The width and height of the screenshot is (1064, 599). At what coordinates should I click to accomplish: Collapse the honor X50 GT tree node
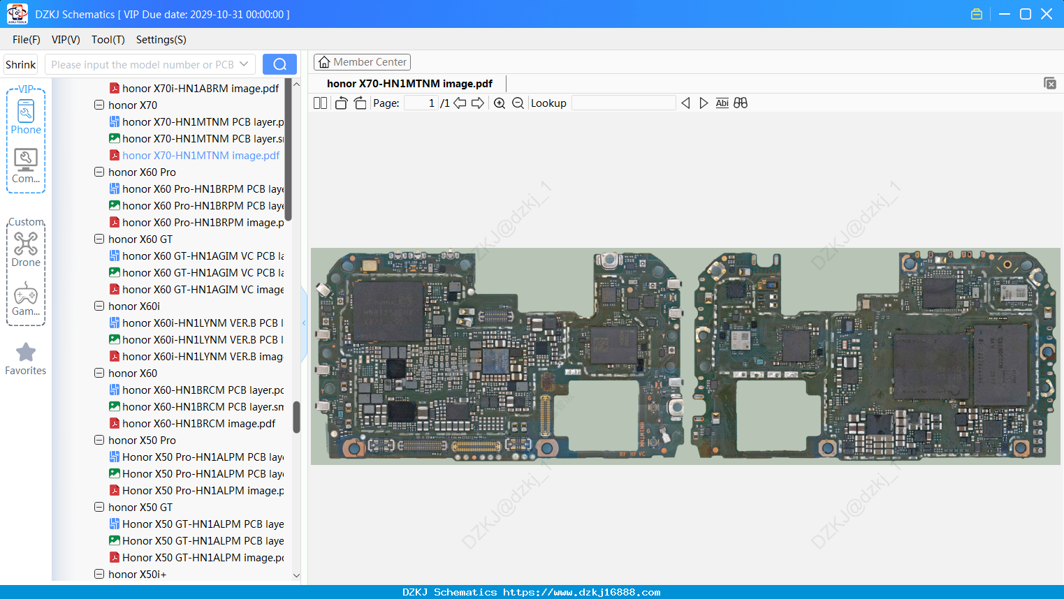point(99,508)
